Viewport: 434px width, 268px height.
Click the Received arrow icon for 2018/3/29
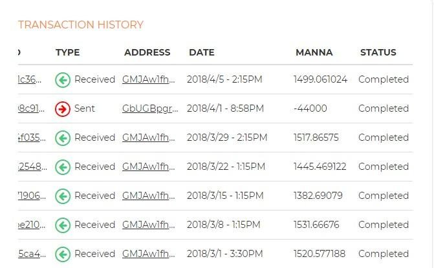tap(63, 138)
